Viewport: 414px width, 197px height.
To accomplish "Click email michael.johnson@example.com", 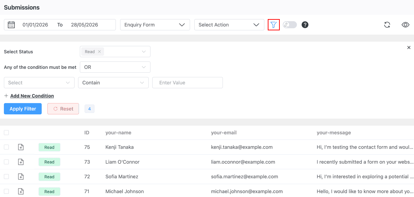I will [247, 191].
